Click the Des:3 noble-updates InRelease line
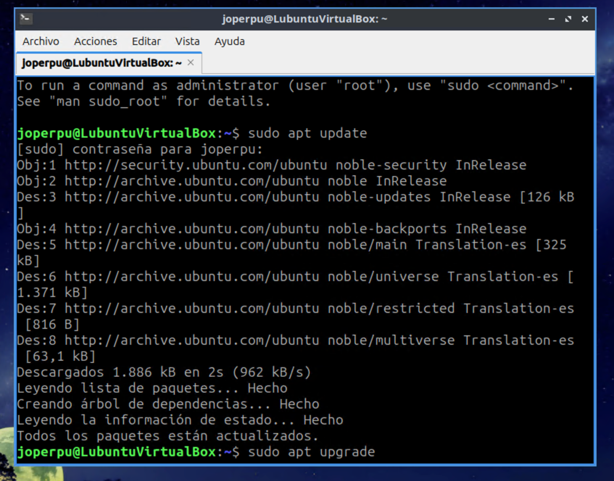The height and width of the screenshot is (481, 614). [x=295, y=197]
